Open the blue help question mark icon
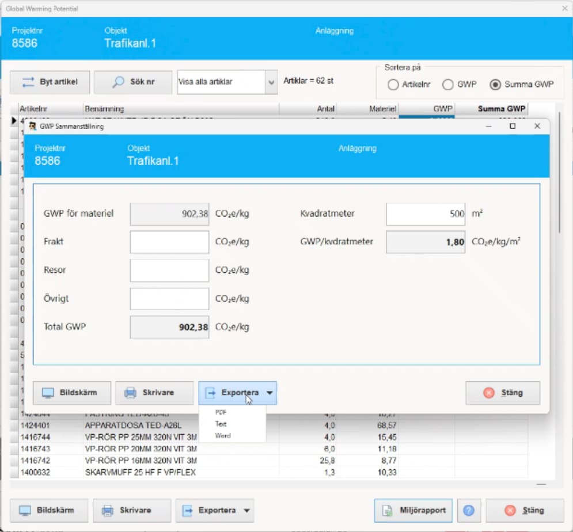The width and height of the screenshot is (573, 532). pyautogui.click(x=468, y=511)
